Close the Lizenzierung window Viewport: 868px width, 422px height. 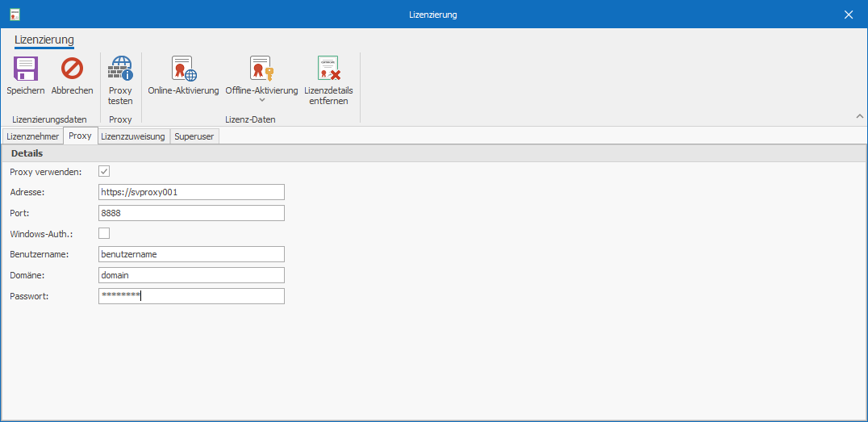pos(848,15)
